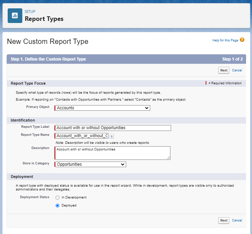Click the In Development label text
The image size is (252, 234).
point(74,197)
